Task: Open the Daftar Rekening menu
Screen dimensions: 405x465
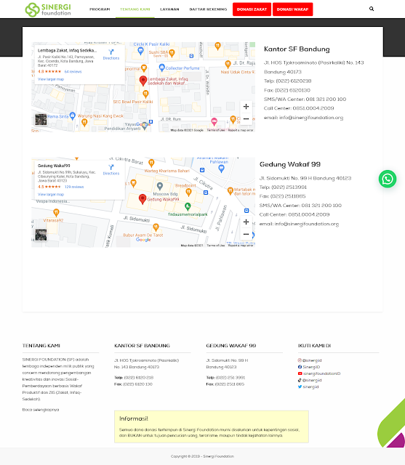Action: 208,9
